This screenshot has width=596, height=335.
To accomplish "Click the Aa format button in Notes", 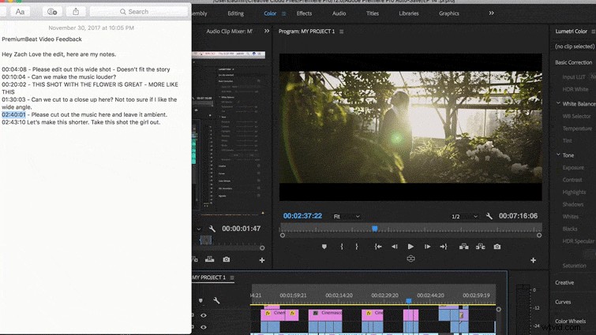I will [20, 12].
